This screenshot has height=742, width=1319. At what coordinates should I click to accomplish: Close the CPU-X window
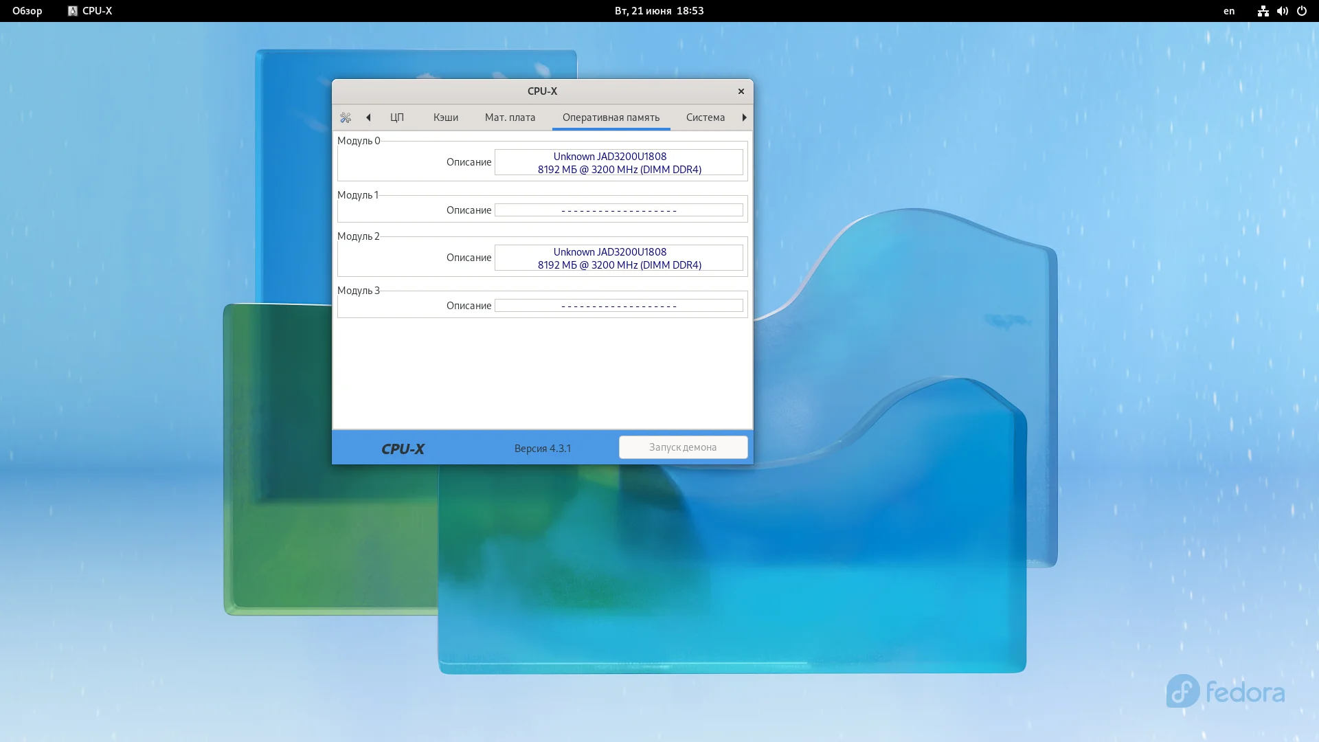tap(741, 91)
